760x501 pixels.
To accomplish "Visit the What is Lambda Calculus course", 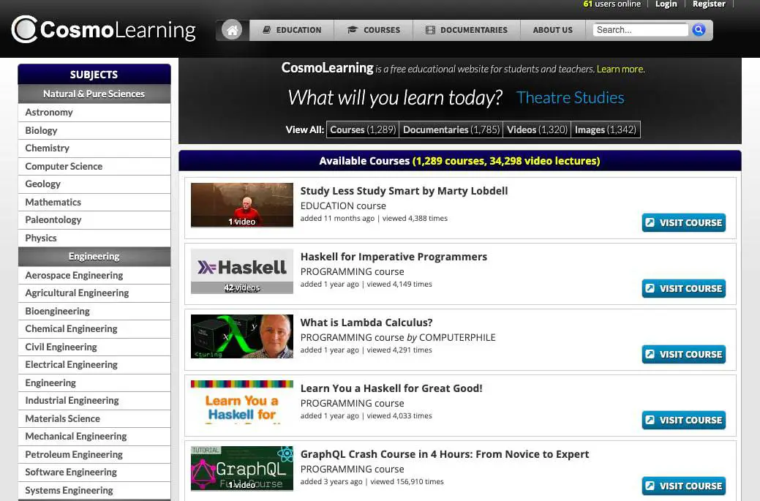I will click(x=684, y=355).
